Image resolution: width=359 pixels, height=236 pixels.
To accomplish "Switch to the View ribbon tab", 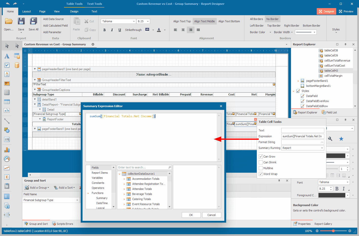I will (57, 11).
